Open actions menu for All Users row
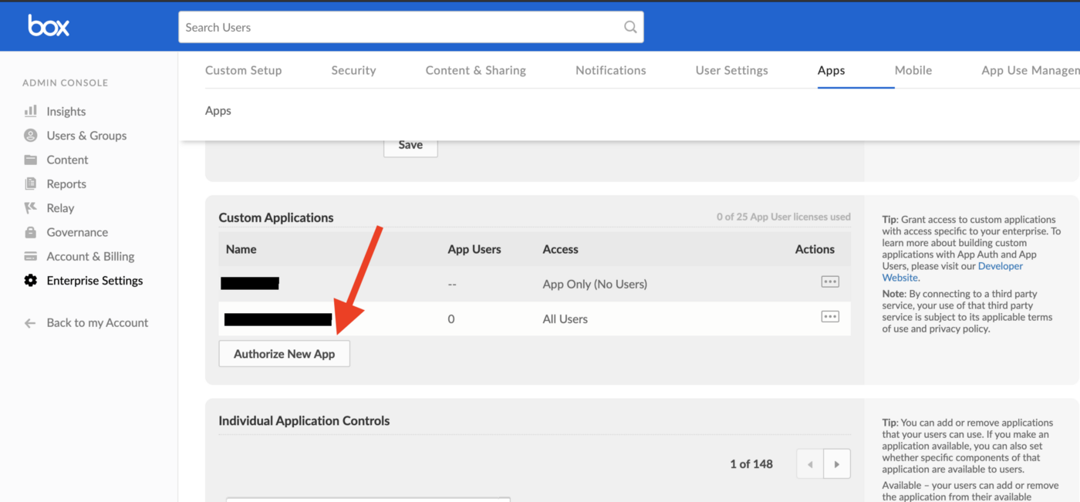 (x=830, y=317)
